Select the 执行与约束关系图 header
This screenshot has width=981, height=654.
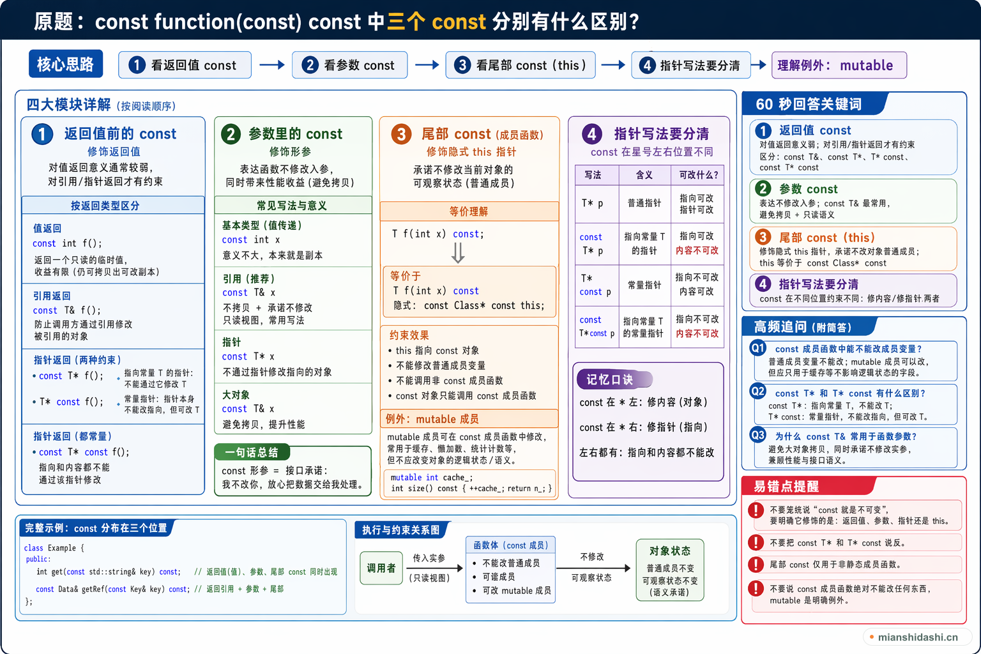[401, 530]
